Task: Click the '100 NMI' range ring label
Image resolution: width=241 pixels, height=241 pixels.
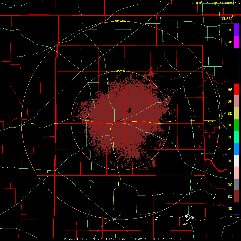Action: tap(120, 21)
